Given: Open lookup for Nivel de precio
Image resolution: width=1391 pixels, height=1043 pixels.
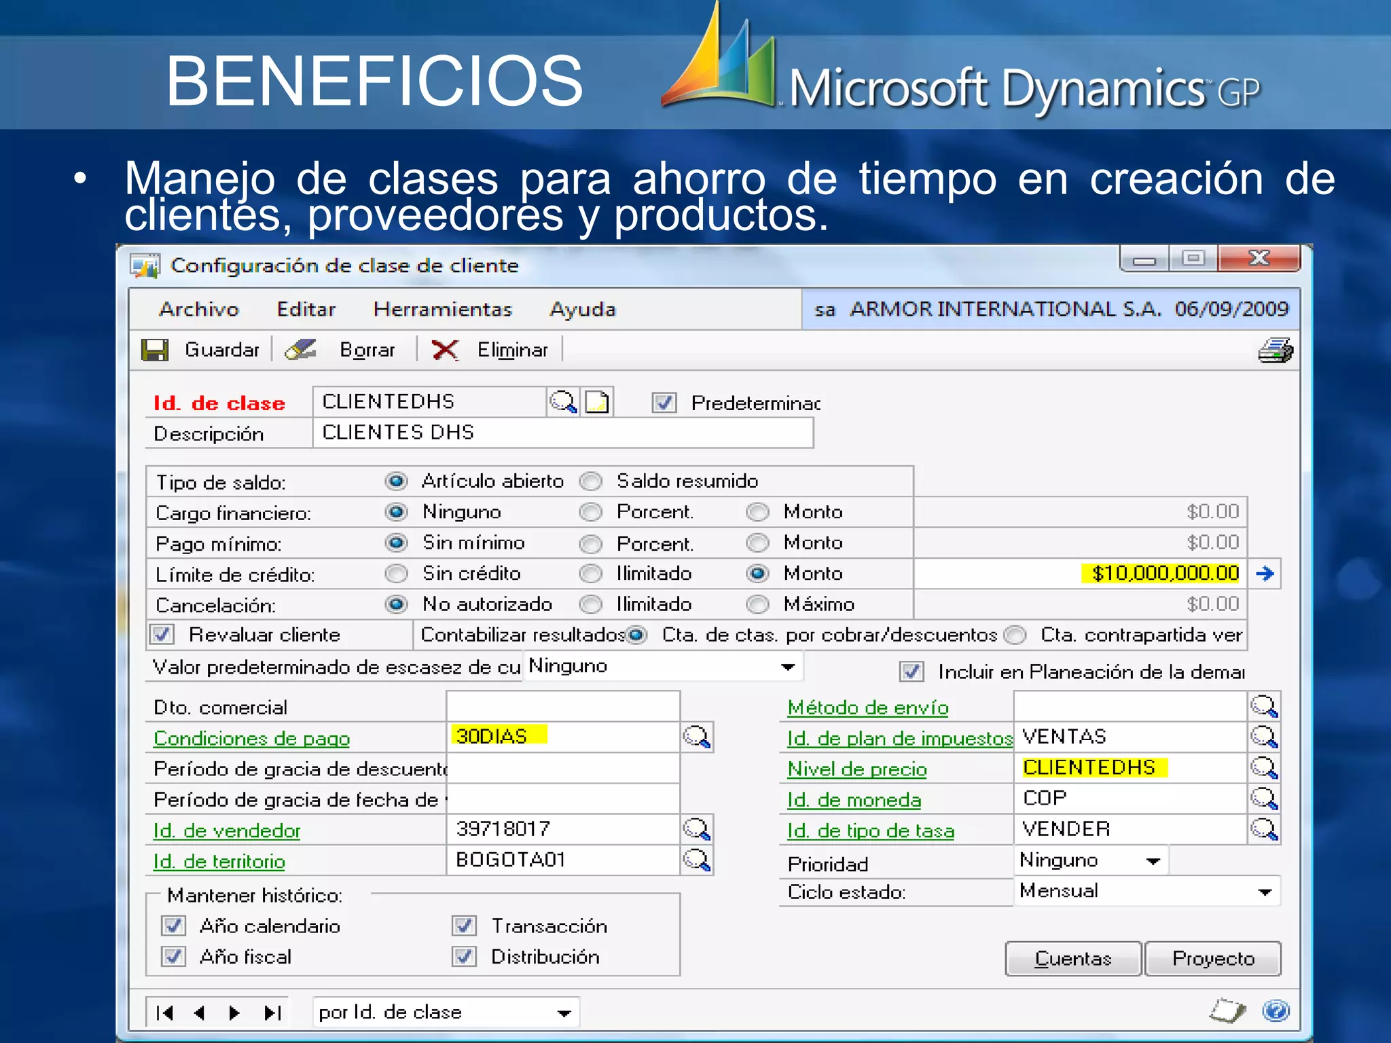Looking at the screenshot, I should [1264, 768].
